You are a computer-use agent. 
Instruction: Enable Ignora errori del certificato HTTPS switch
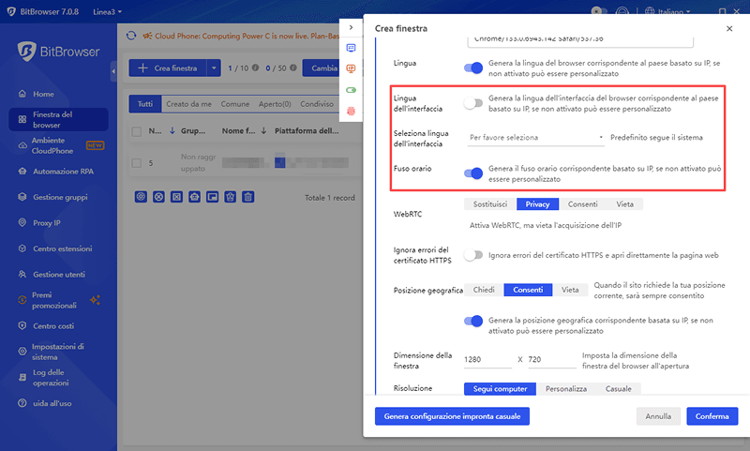[473, 255]
